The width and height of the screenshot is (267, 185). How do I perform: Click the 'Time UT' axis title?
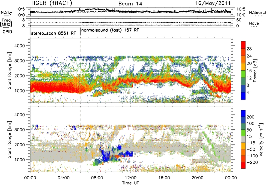130,183
